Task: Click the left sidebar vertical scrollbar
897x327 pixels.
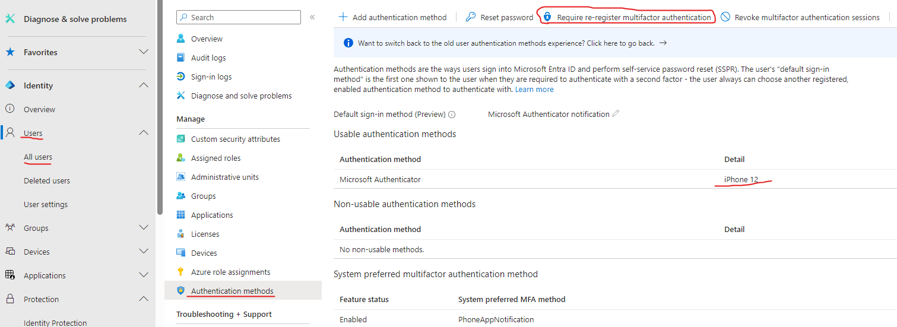Action: pos(160,107)
